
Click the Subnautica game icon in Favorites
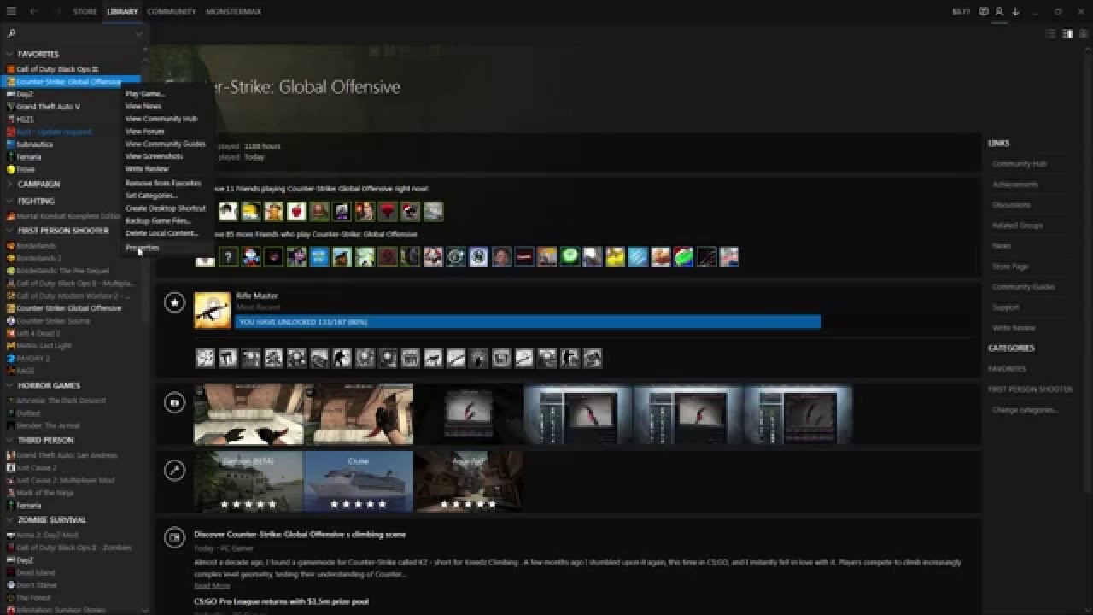[10, 144]
